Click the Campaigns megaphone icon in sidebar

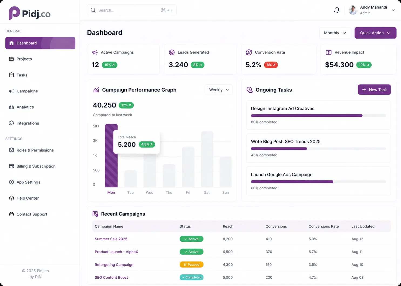(11, 91)
